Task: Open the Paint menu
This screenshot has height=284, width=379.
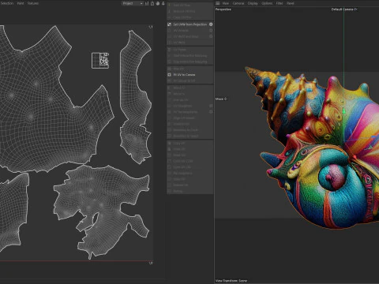Action: (21, 3)
